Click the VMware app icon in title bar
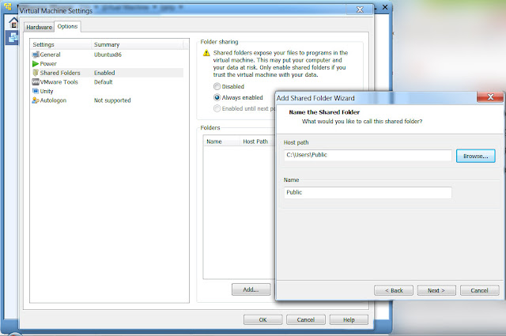The image size is (506, 336). tap(8, 6)
